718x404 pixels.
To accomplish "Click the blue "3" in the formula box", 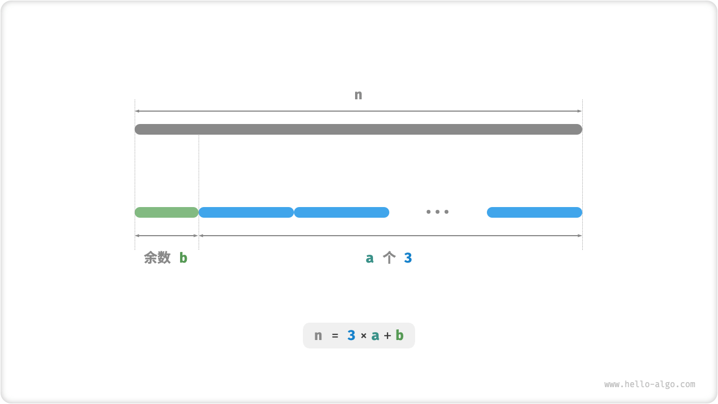I will click(351, 336).
